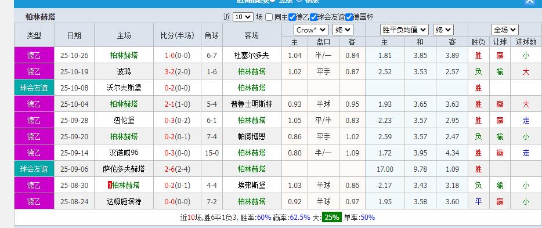Click the 客场 column header

(x=252, y=35)
